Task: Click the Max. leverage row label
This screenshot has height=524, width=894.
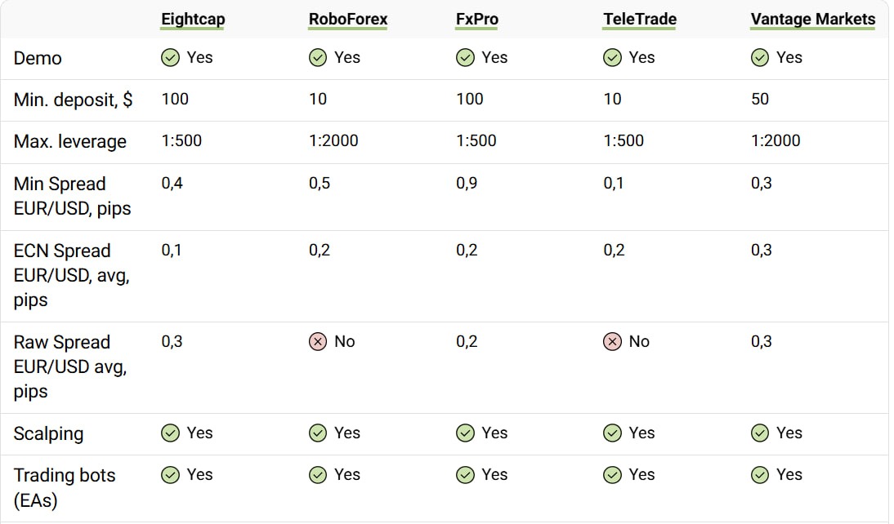Action: click(70, 141)
